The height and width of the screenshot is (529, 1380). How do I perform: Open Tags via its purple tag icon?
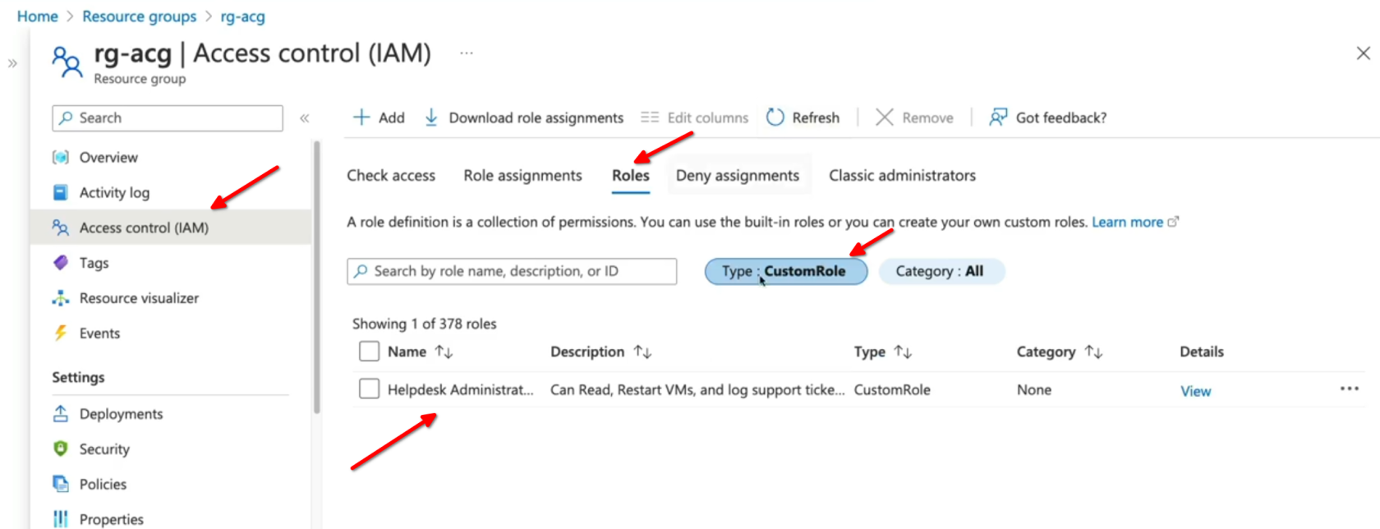pos(61,263)
